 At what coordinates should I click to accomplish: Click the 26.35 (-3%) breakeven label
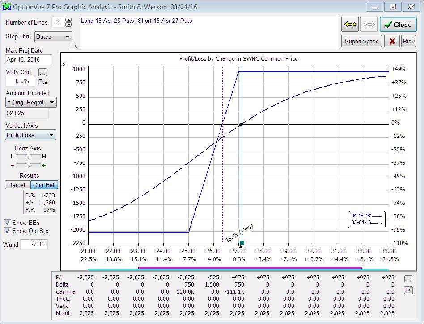[240, 233]
